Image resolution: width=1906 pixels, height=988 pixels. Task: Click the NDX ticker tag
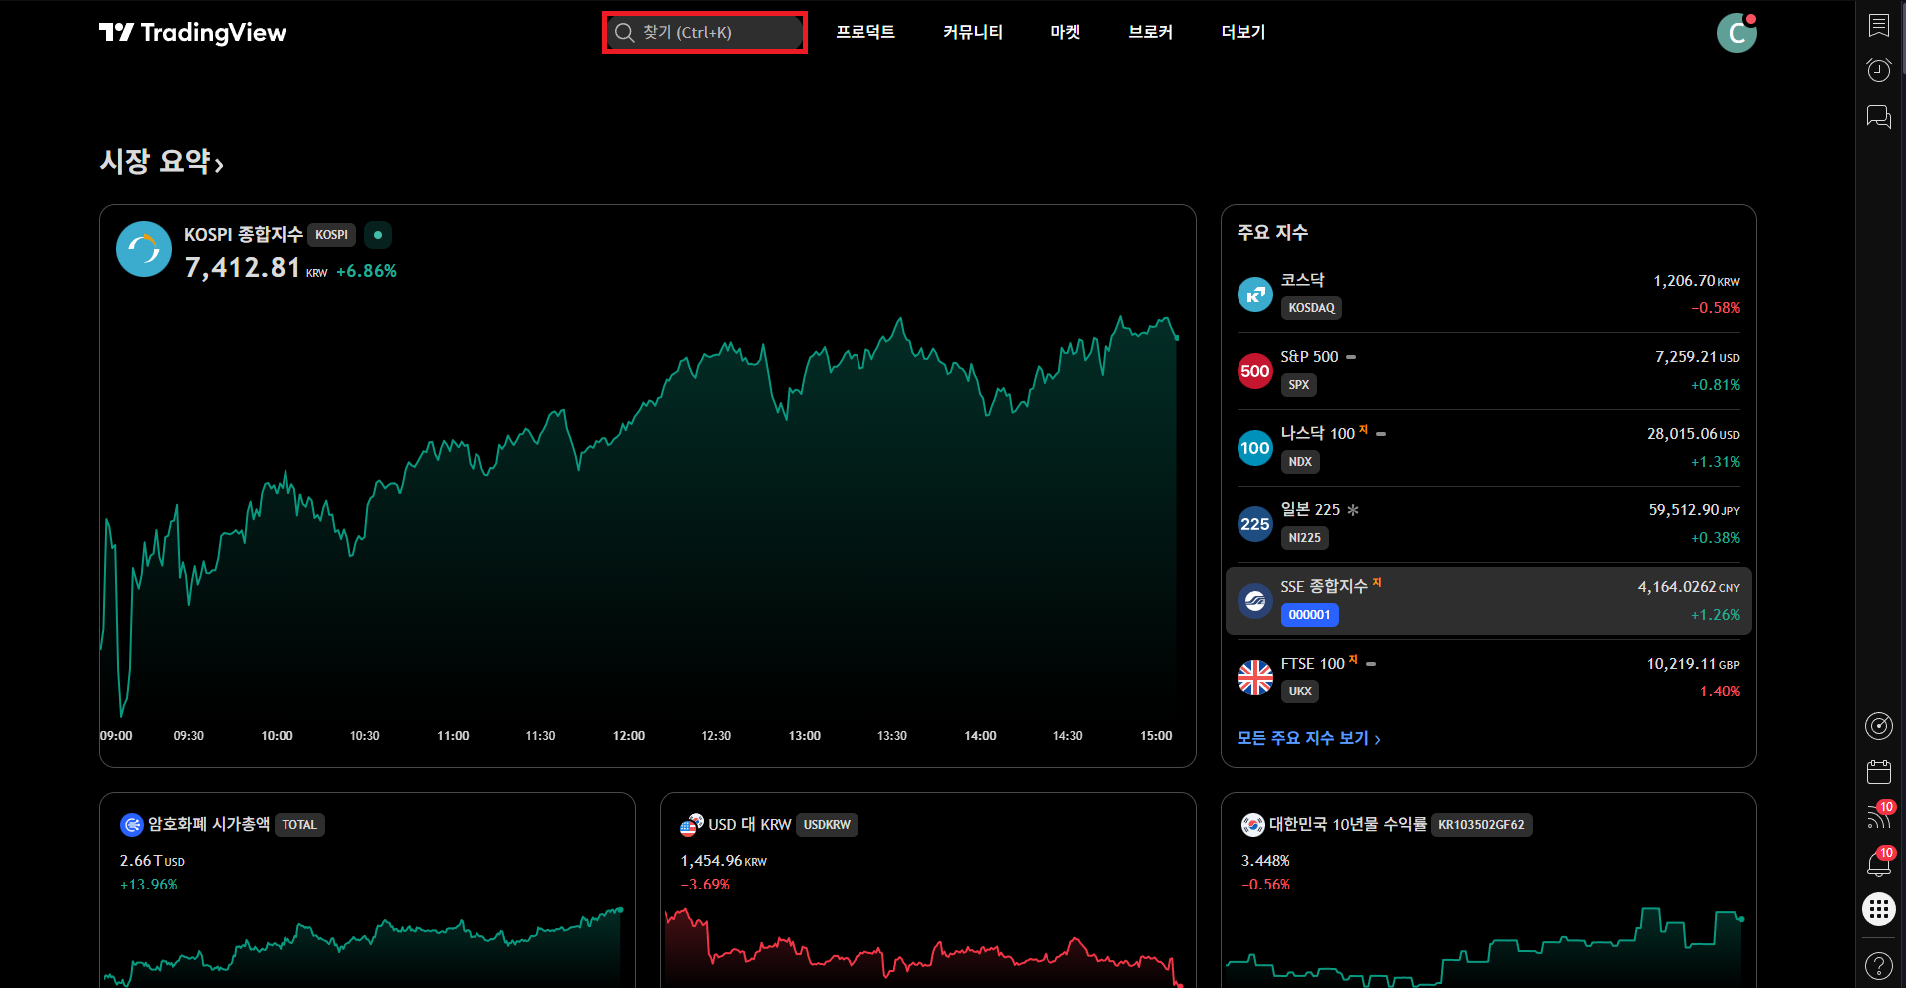pyautogui.click(x=1300, y=462)
